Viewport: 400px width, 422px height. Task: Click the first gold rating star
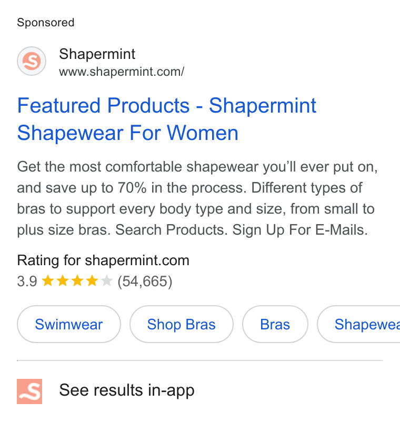point(48,280)
